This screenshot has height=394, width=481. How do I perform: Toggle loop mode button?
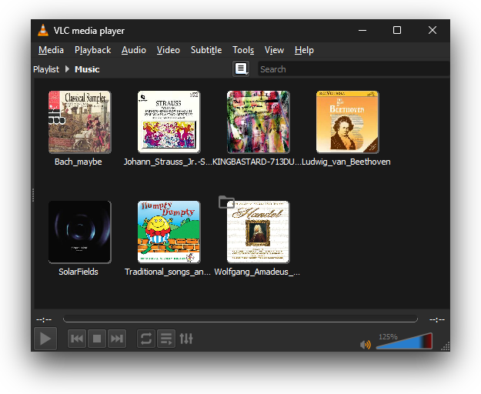146,339
